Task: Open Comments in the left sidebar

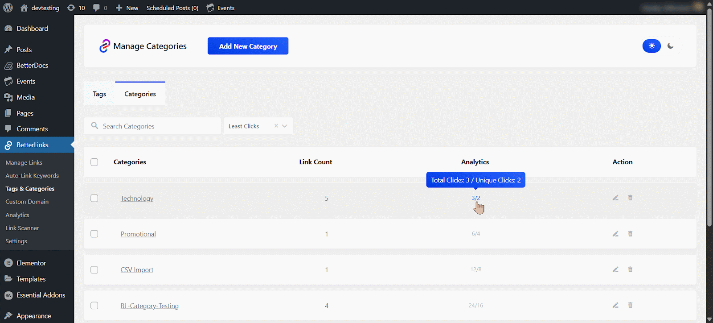Action: 37,129
